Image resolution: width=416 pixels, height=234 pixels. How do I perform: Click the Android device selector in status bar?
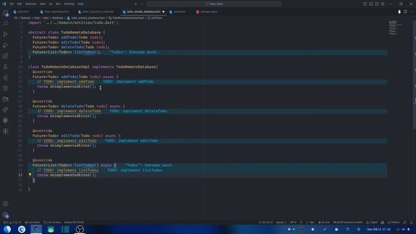(348, 222)
